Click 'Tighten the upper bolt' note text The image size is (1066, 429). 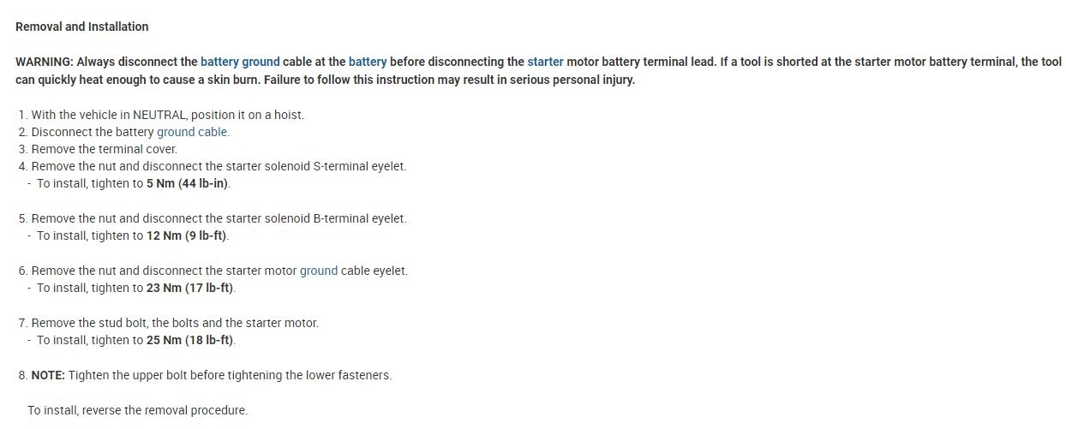(x=230, y=375)
